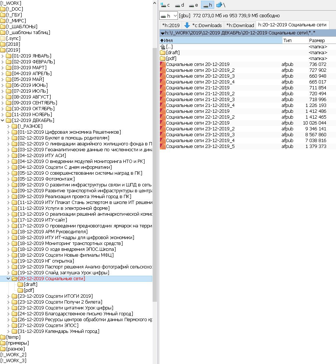Select file Социальные сети 20-12-2019 icon
Screen dimensions: 336x364
pos(163,64)
